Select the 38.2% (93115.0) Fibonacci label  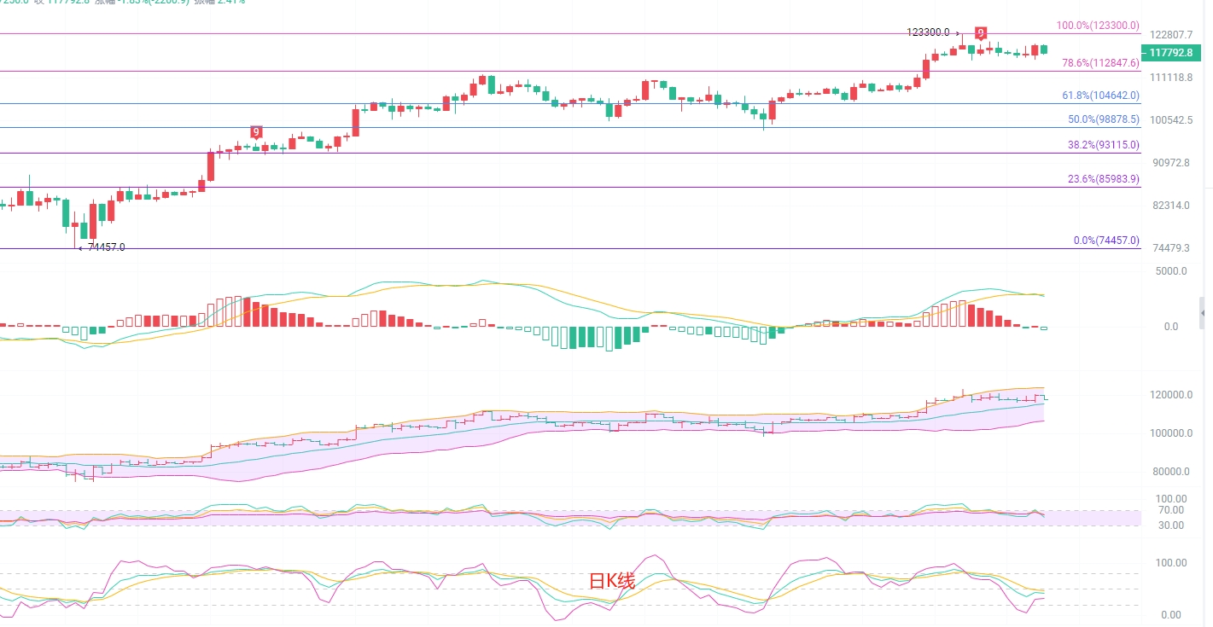[x=1103, y=145]
